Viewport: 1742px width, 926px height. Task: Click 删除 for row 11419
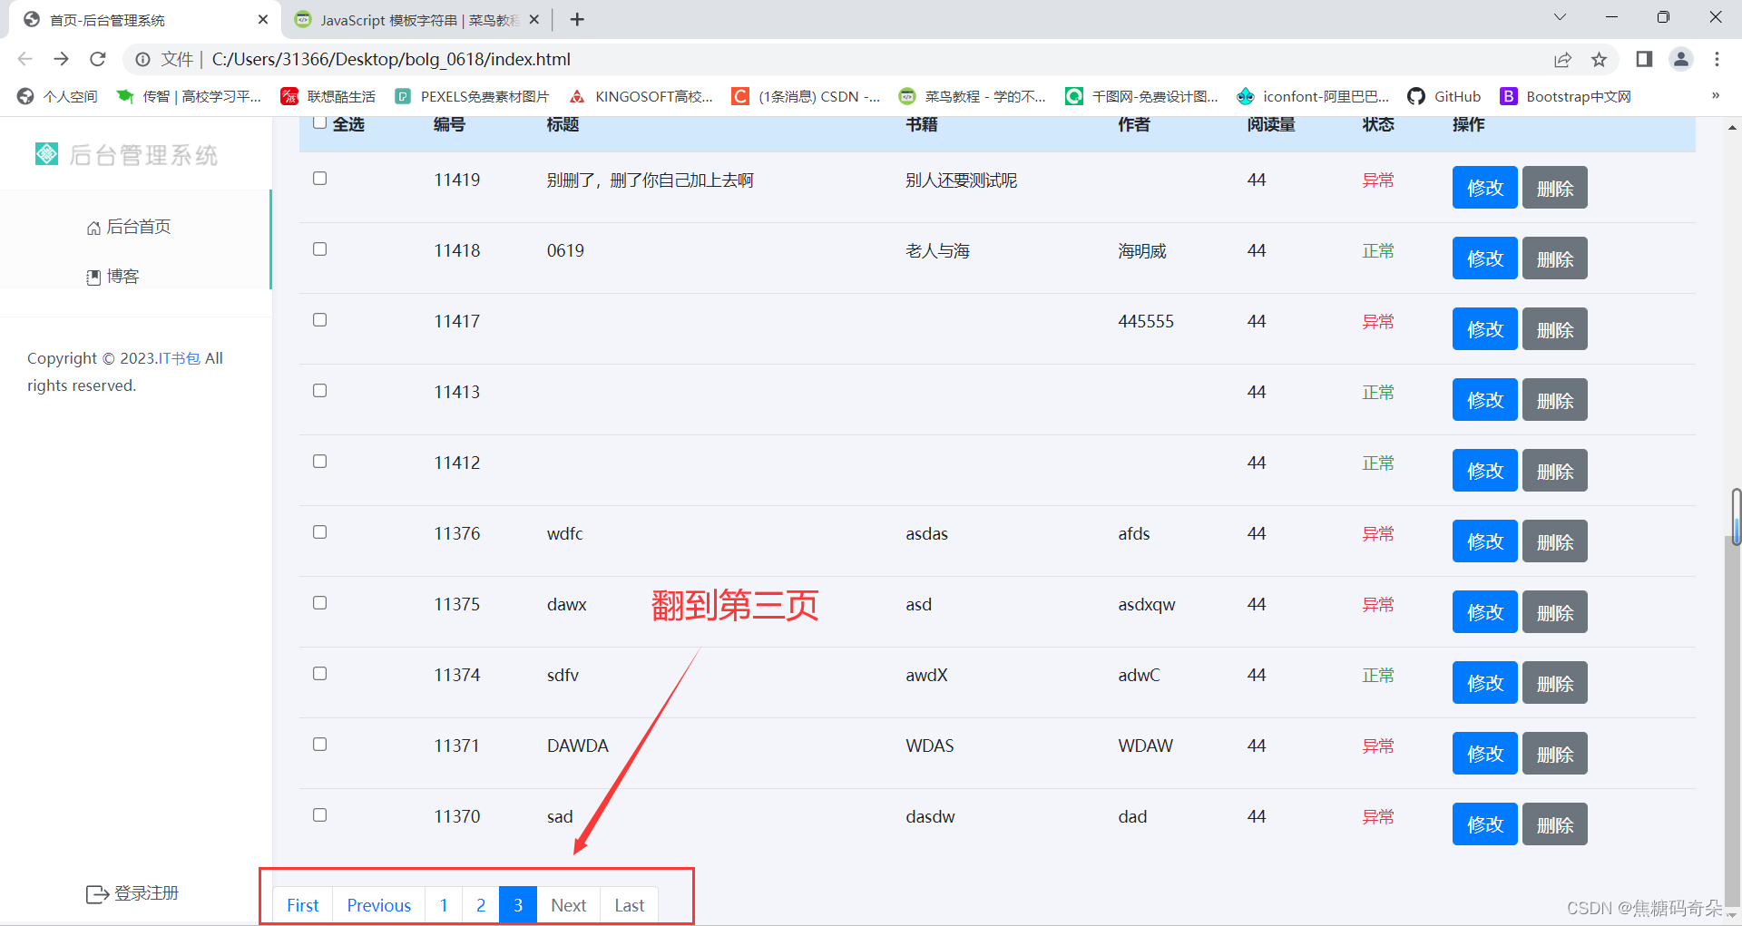1554,188
